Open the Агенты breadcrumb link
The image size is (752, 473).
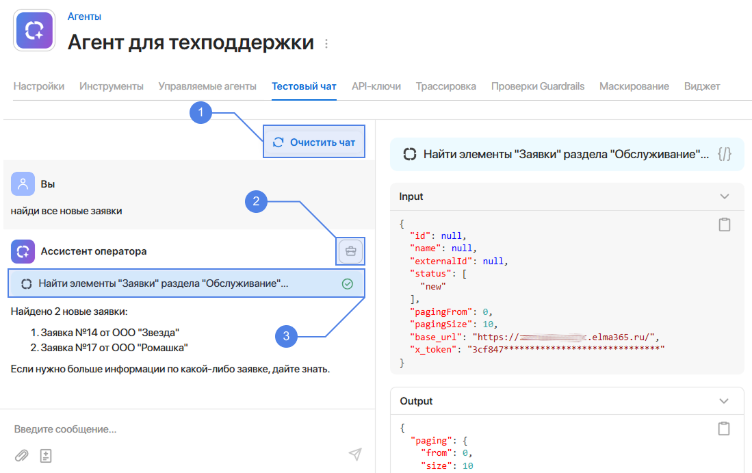tap(84, 16)
